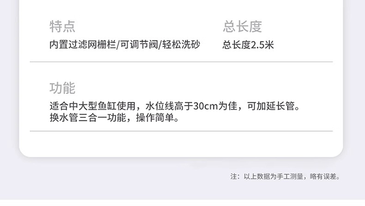Click the 略有误差 footnote text
The image size is (365, 206).
click(323, 176)
